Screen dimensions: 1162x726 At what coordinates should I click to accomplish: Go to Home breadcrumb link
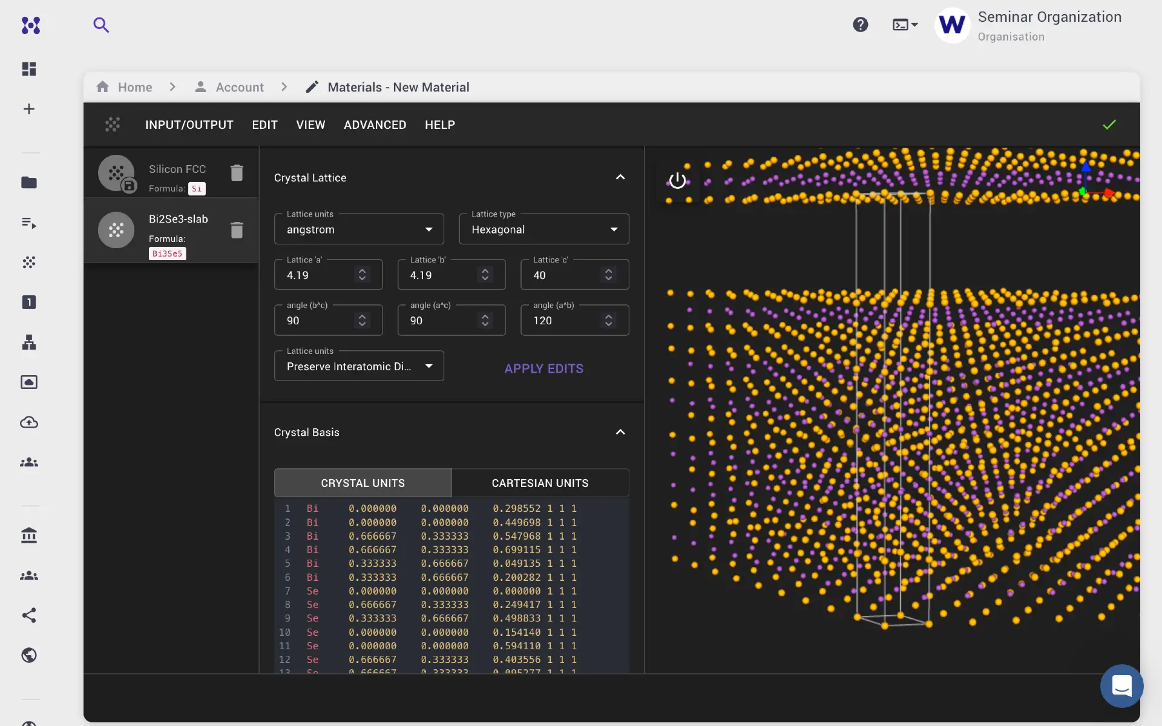(x=134, y=87)
